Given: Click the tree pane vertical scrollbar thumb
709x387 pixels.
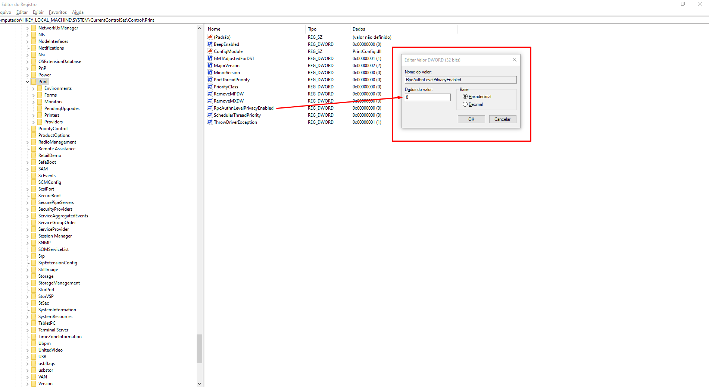Looking at the screenshot, I should tap(199, 349).
